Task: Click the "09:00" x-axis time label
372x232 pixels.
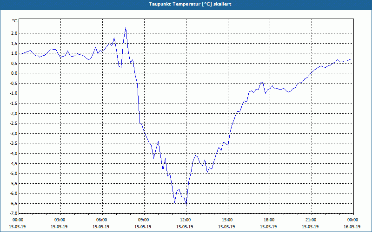Action: tap(144, 220)
